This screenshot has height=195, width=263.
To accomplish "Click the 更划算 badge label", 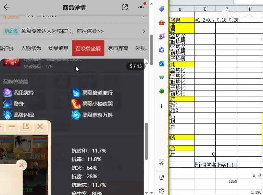I will point(11,31).
